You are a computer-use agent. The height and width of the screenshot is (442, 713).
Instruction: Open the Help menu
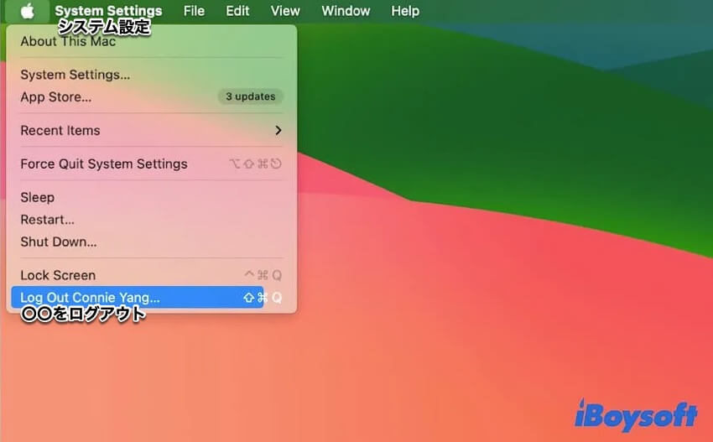[x=405, y=11]
